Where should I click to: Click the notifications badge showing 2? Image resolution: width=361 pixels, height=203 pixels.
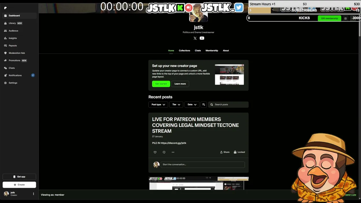[33, 75]
